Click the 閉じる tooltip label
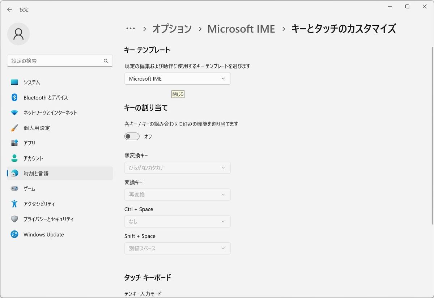Screen dimensions: 434x298 tap(178, 94)
